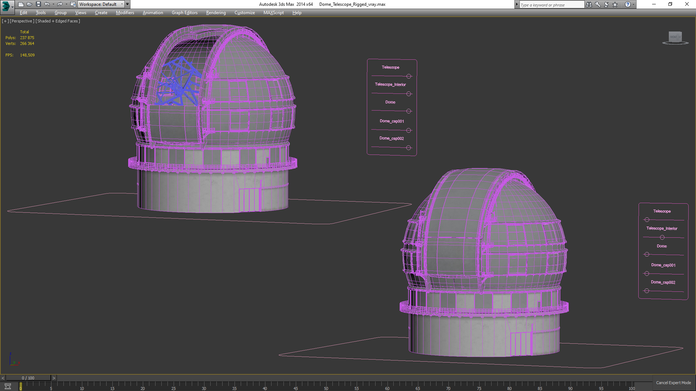696x391 pixels.
Task: Click lower Dome_cap001 slider handle
Action: tap(647, 274)
